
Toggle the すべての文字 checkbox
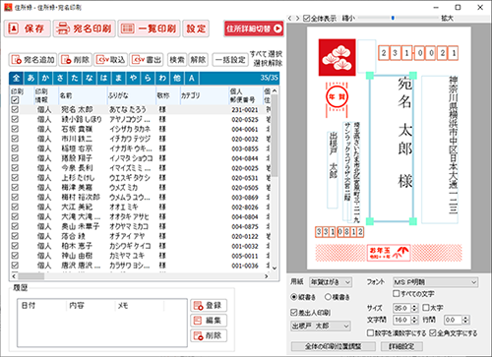(x=397, y=293)
